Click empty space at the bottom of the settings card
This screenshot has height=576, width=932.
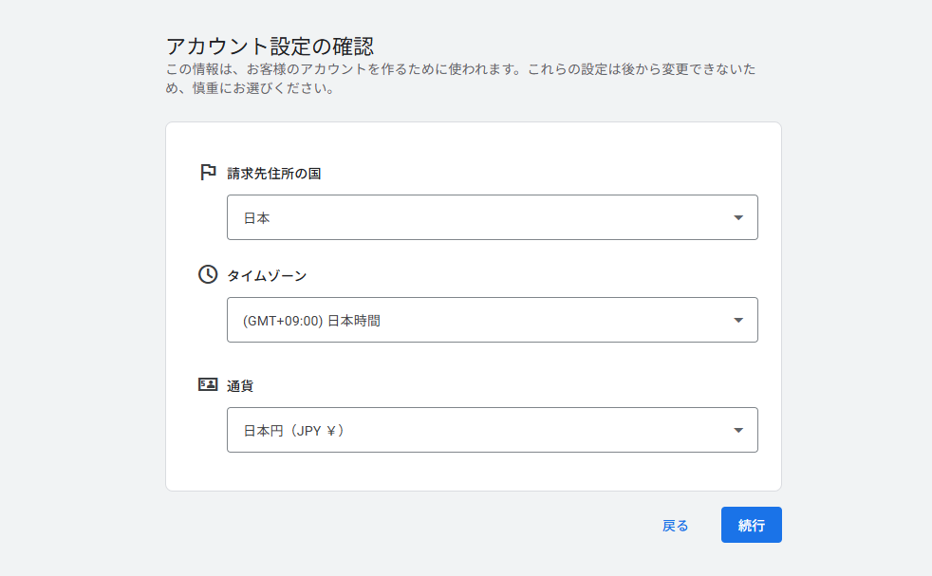pyautogui.click(x=473, y=473)
